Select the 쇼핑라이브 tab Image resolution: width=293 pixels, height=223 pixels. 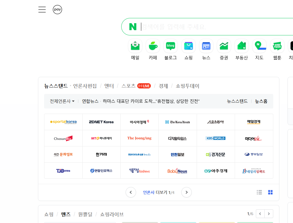coord(112,214)
